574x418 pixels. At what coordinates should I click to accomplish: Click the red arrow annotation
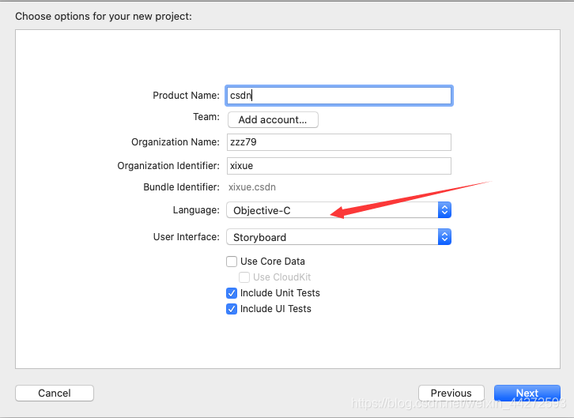(x=411, y=198)
